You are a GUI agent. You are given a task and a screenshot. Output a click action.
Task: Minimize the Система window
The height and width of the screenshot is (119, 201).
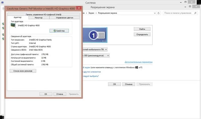[x=181, y=2]
